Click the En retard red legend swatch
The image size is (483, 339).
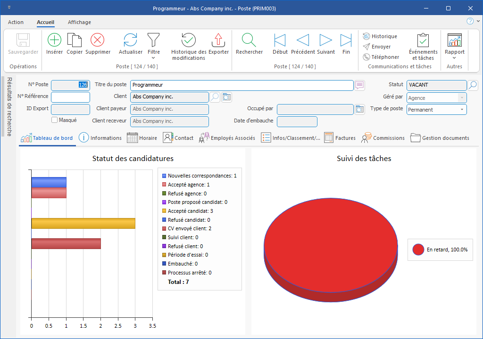point(418,250)
